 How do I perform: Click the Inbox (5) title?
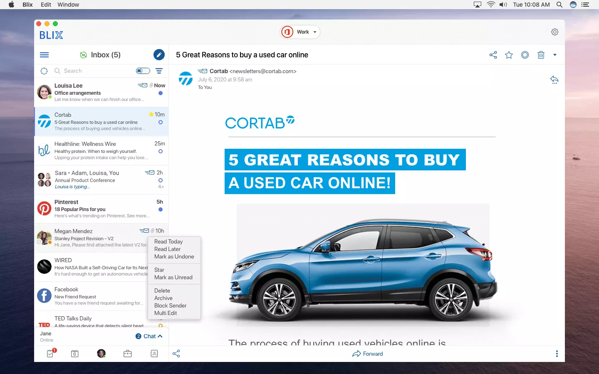click(106, 55)
